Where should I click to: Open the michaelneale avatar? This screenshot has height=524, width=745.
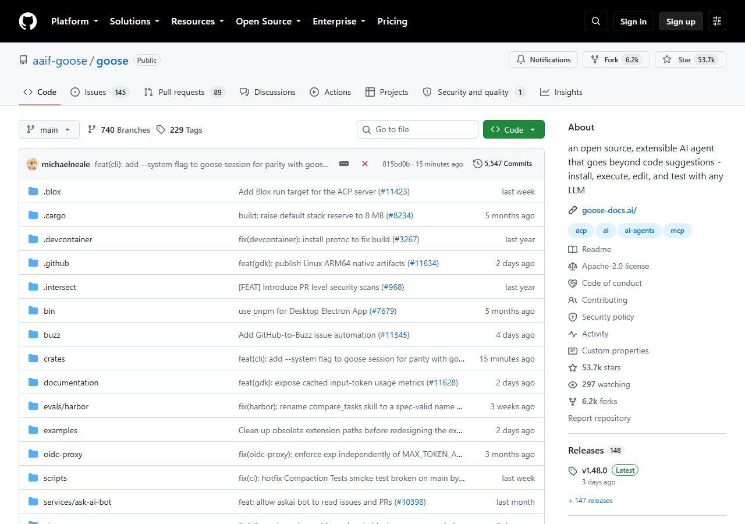pyautogui.click(x=33, y=164)
